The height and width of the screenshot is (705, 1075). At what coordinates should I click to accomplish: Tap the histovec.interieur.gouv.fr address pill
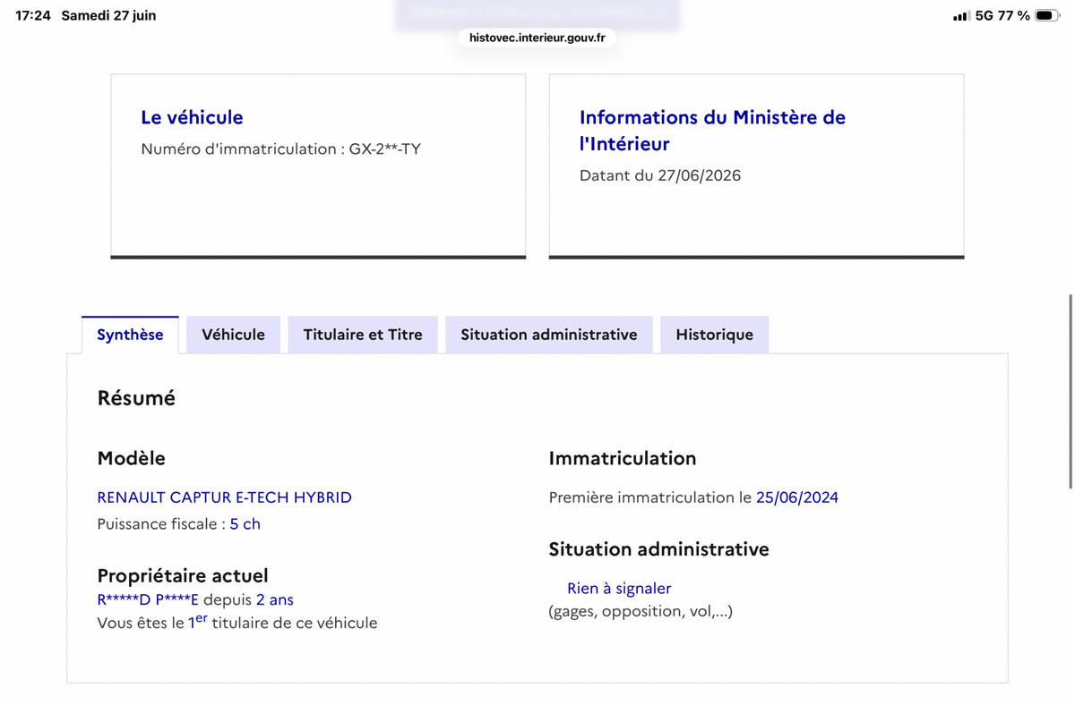tap(537, 38)
